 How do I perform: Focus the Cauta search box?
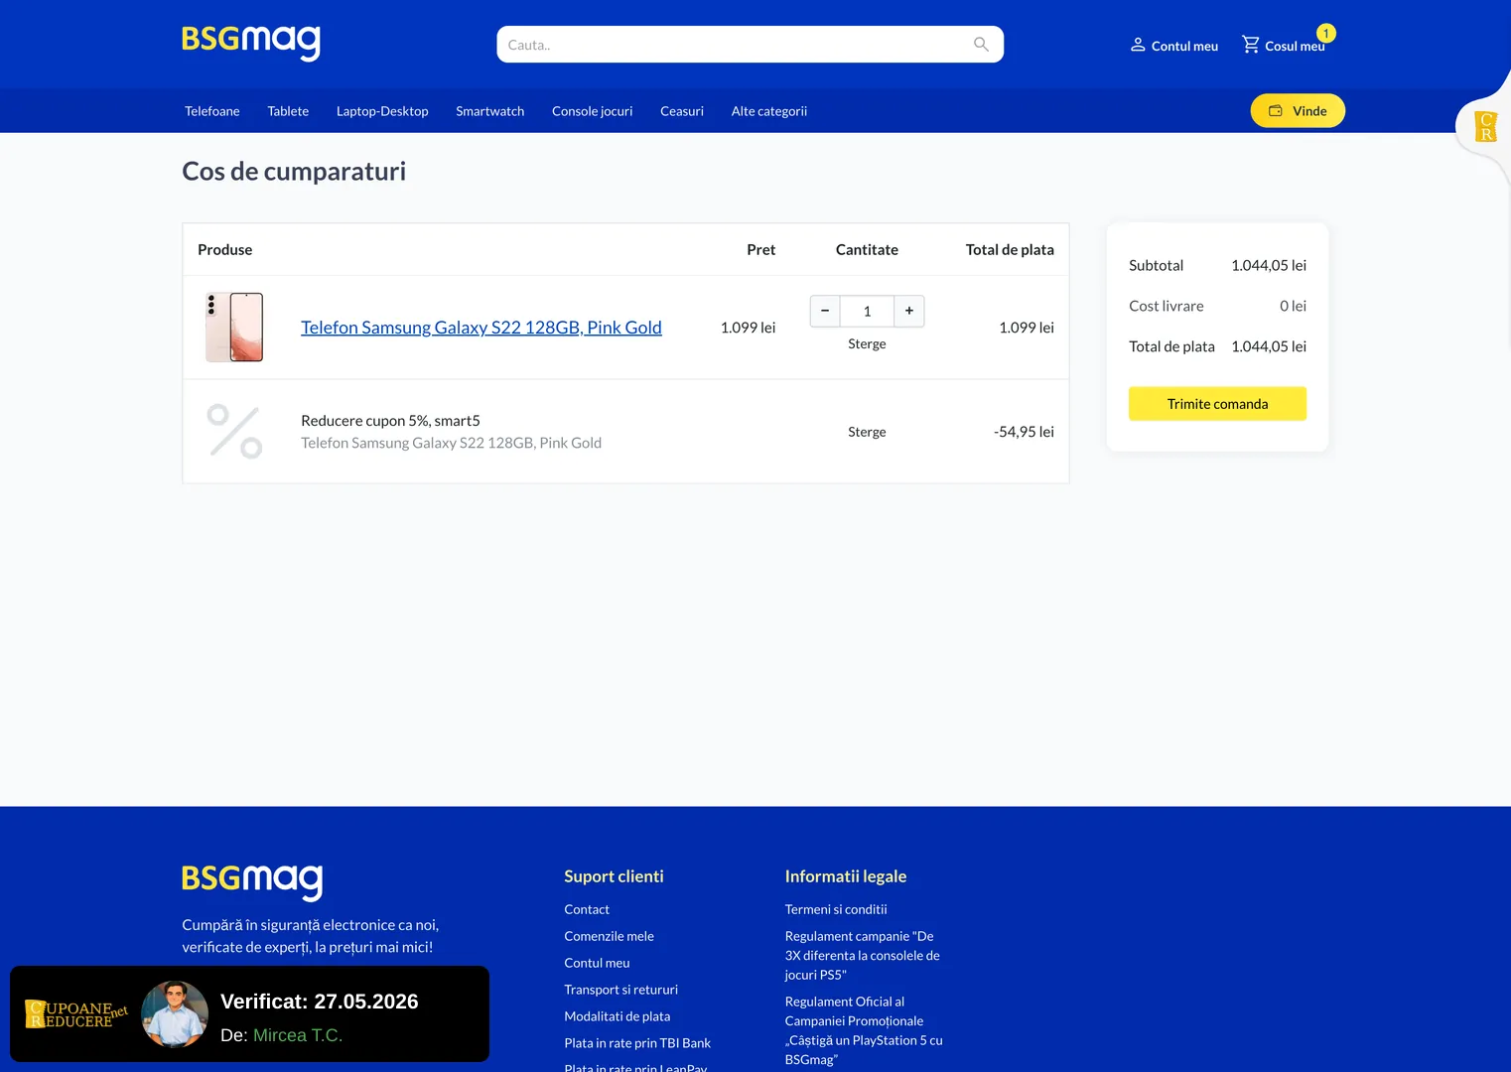[751, 45]
